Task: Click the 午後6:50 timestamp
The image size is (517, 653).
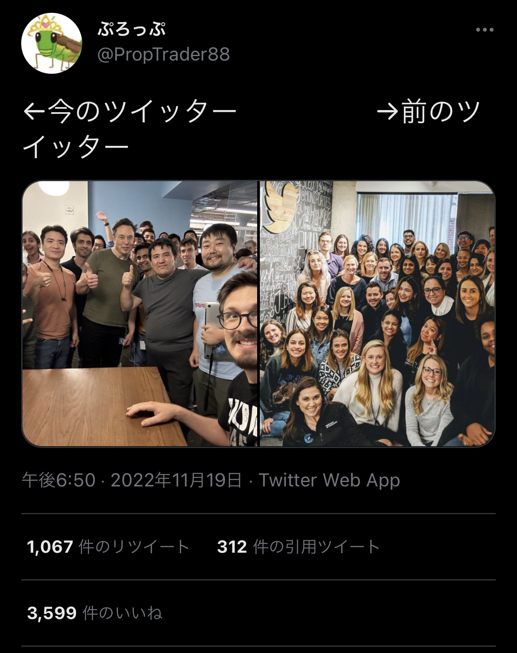Action: point(59,480)
